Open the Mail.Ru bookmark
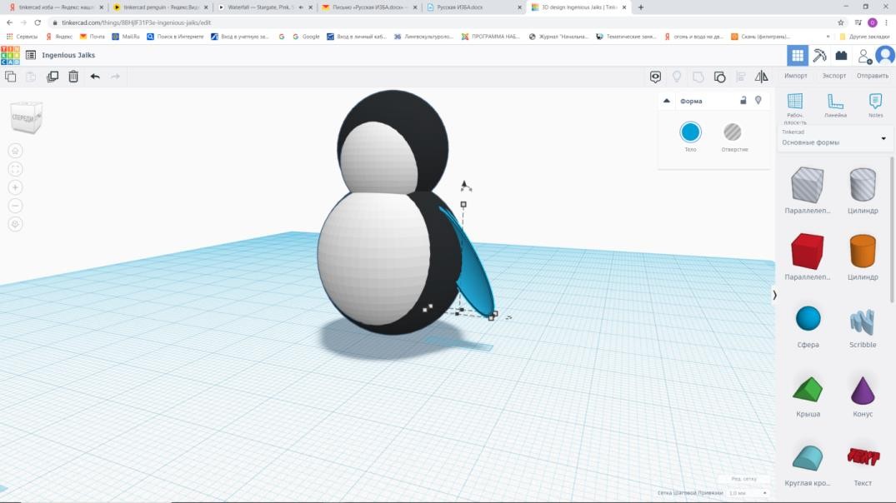The image size is (896, 503). (126, 37)
